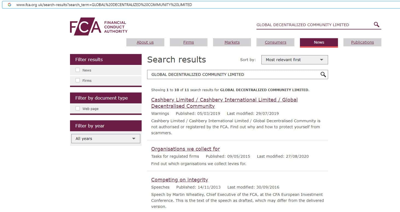The height and width of the screenshot is (212, 400).
Task: Tick the Firms filter checkbox
Action: pyautogui.click(x=78, y=80)
